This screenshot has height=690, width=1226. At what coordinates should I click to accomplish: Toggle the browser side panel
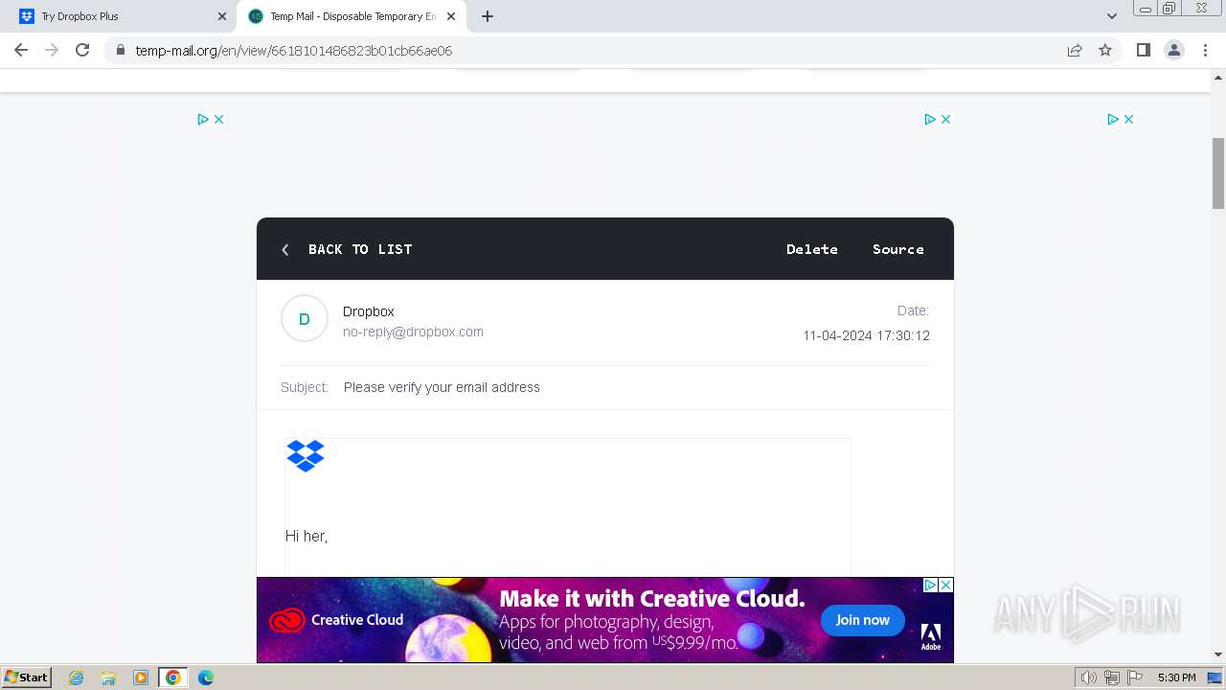[1143, 50]
